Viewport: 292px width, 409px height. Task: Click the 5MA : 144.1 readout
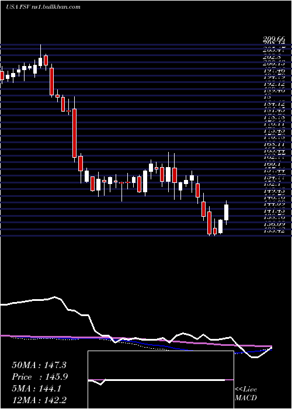coord(37,389)
